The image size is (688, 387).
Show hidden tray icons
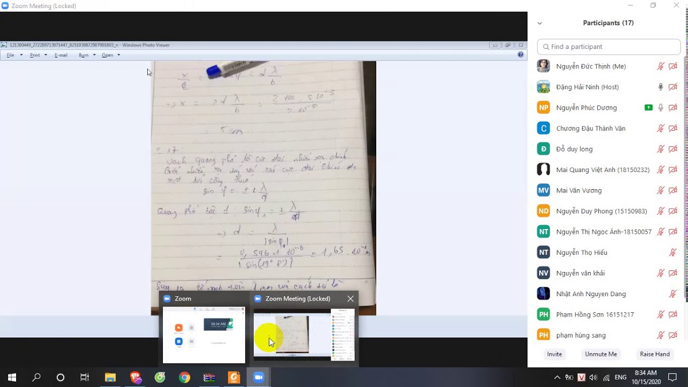557,377
